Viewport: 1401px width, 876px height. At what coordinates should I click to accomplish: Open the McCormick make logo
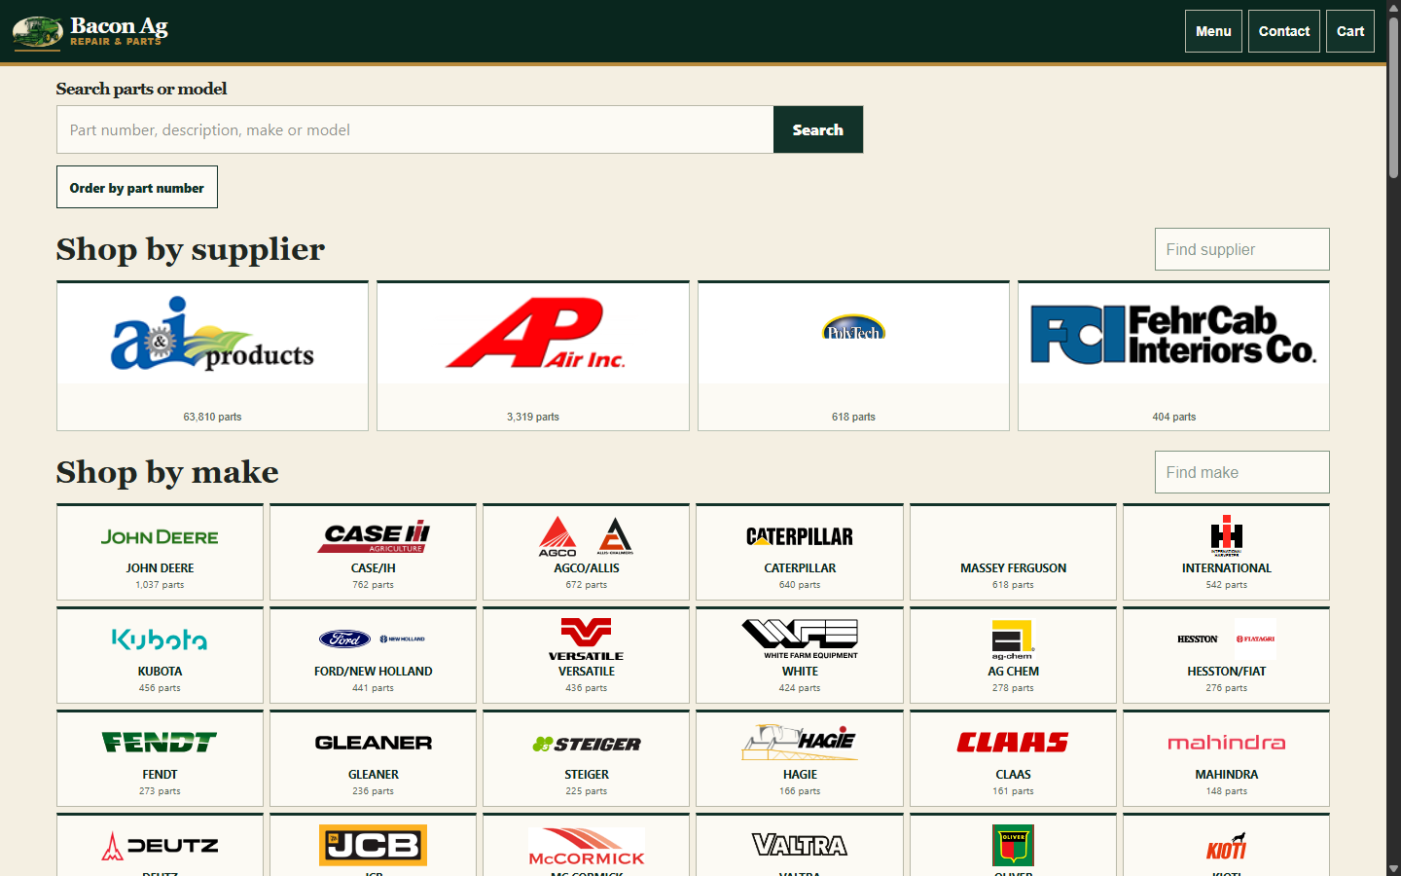[587, 846]
